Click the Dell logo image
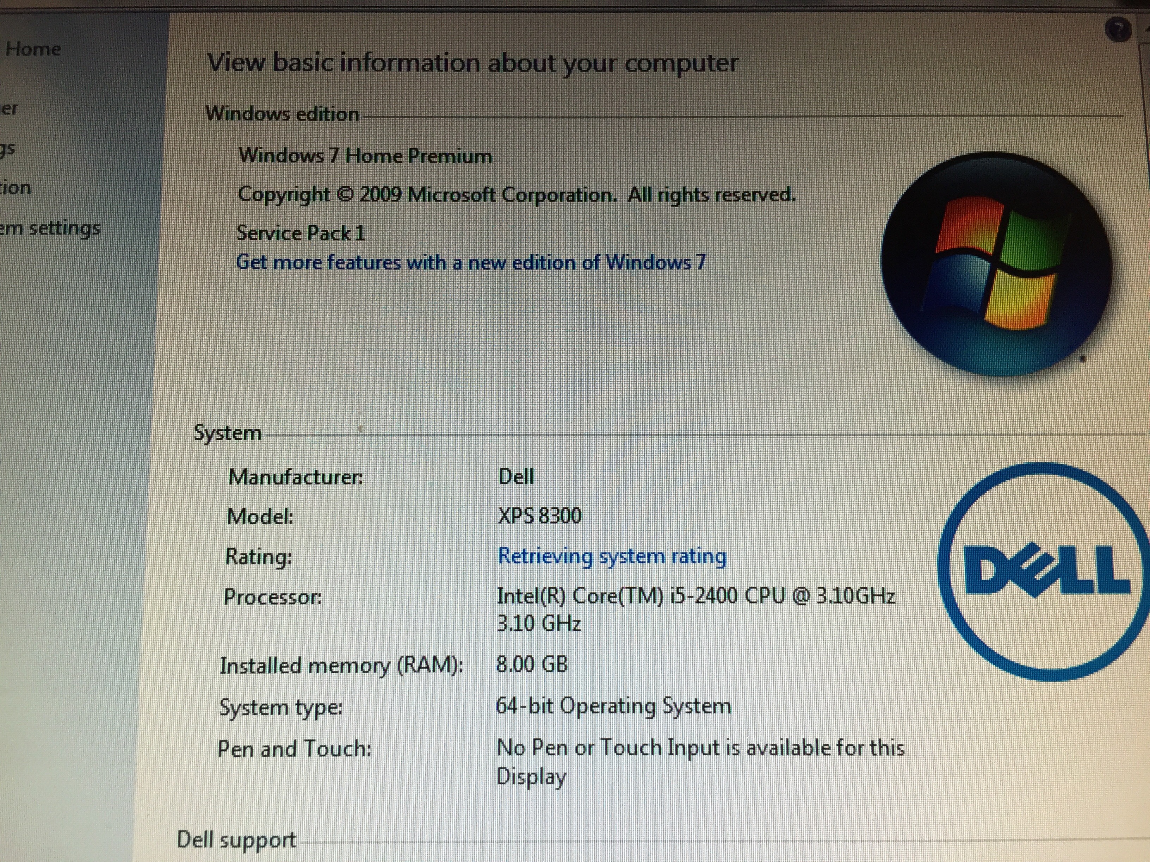The image size is (1150, 862). tap(1044, 572)
